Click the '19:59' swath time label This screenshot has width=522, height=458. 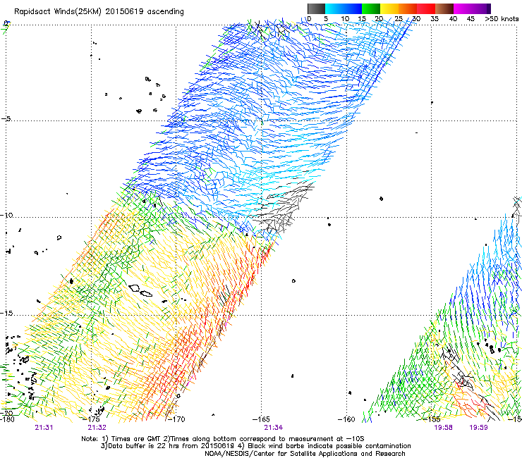(478, 428)
